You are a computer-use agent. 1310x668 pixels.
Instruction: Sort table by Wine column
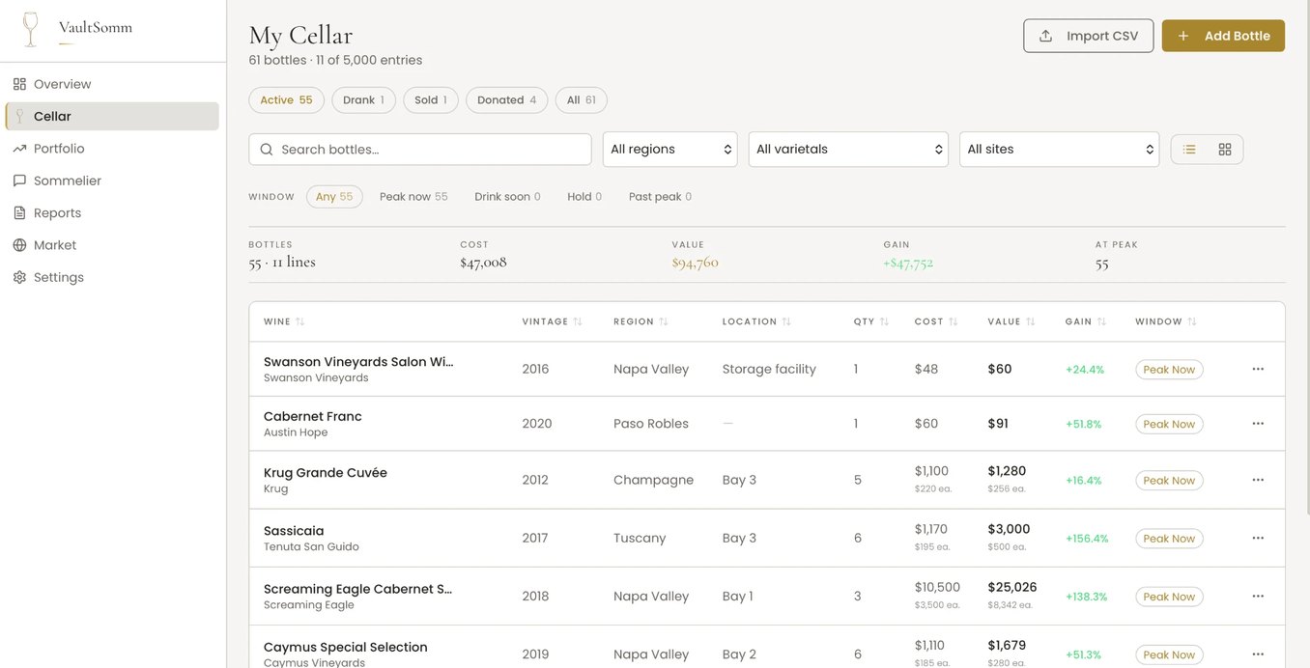click(284, 321)
